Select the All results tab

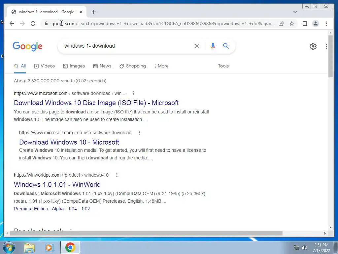(20, 66)
